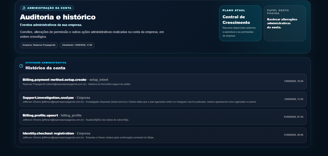Click the 12/09/2026, 11:03 timestamp
Screen dimensions: 328x156
pyautogui.click(x=293, y=99)
